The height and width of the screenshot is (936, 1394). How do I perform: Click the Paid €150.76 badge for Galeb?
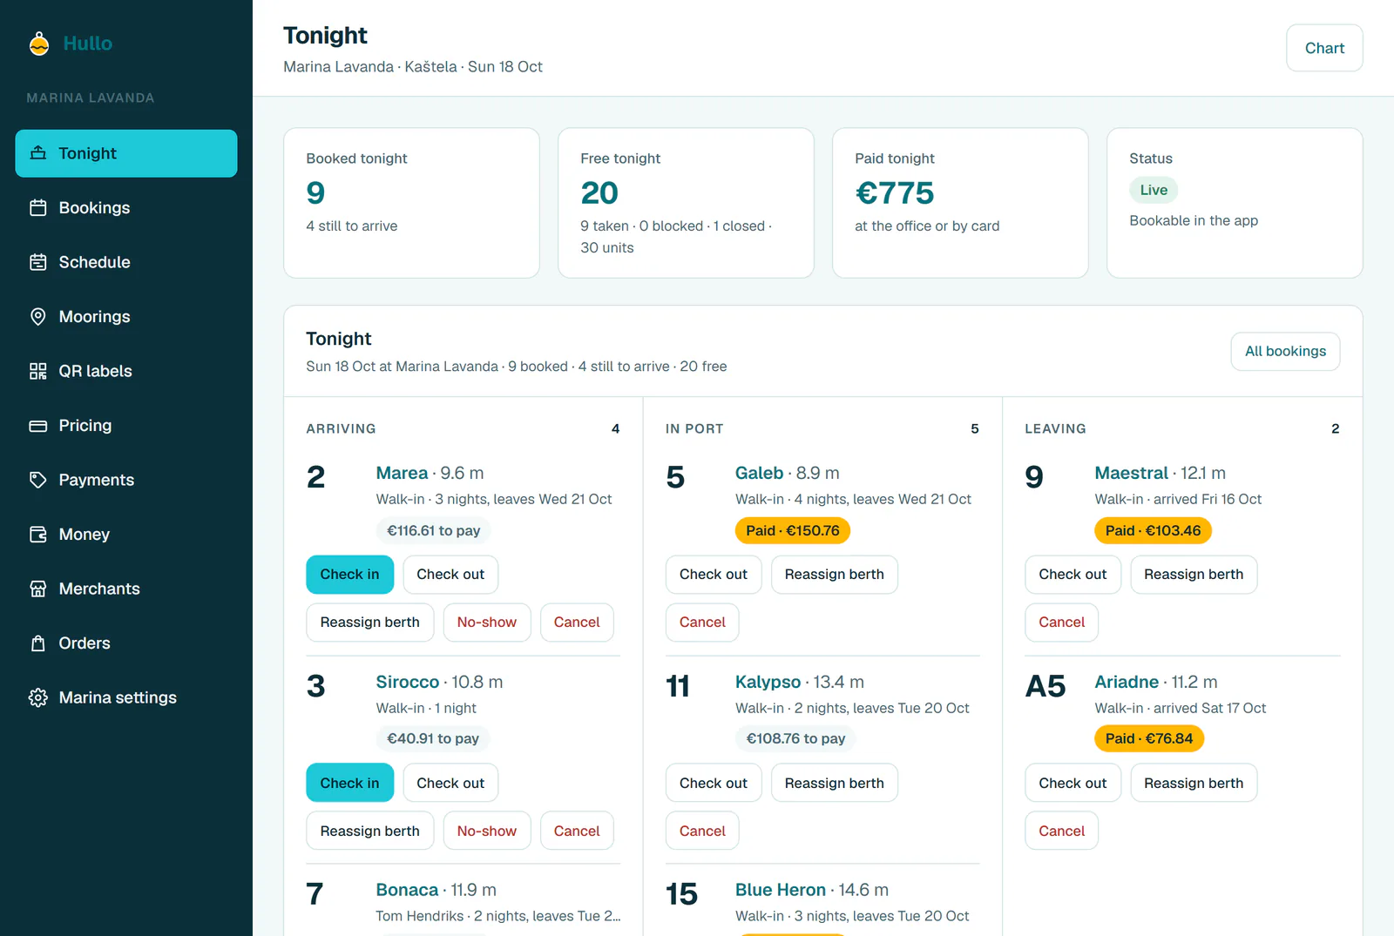793,530
